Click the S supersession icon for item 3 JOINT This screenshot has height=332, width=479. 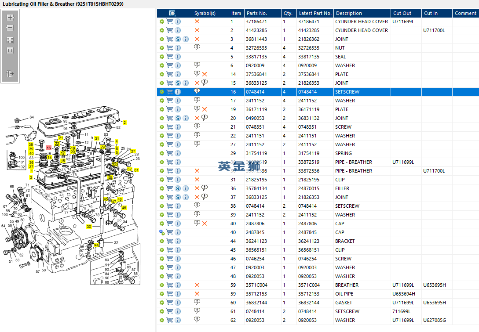pos(178,39)
